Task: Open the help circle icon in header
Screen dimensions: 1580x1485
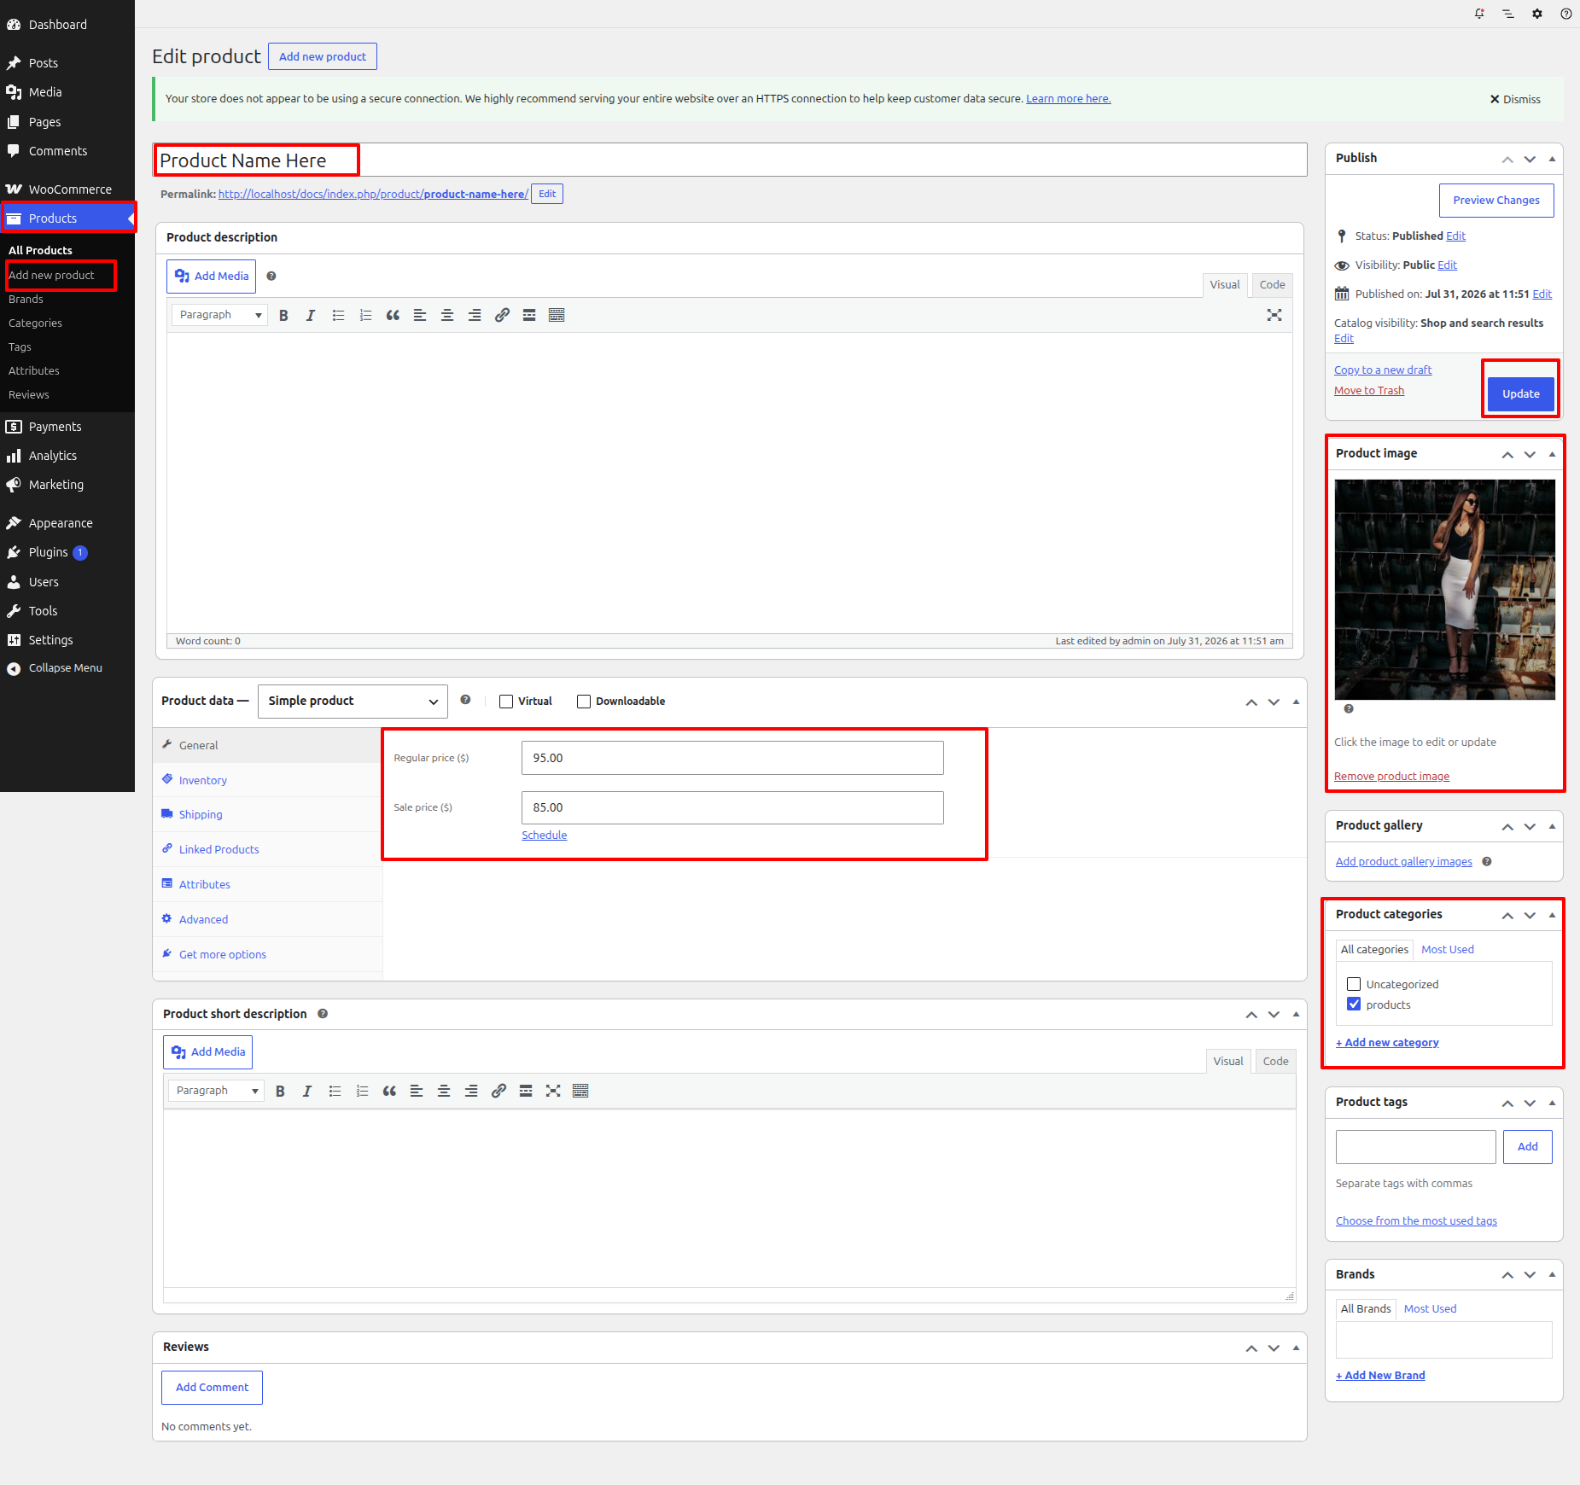Action: [x=1566, y=14]
